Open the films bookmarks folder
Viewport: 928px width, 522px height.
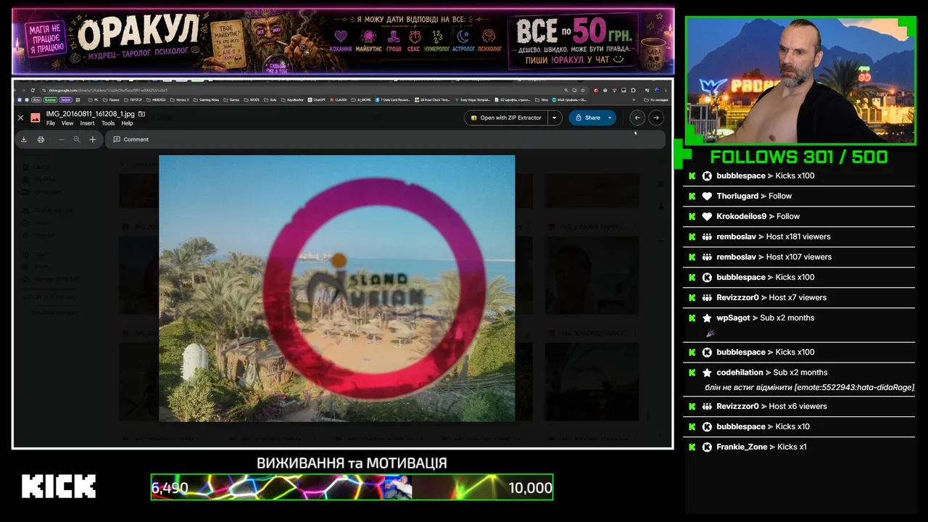pyautogui.click(x=542, y=99)
